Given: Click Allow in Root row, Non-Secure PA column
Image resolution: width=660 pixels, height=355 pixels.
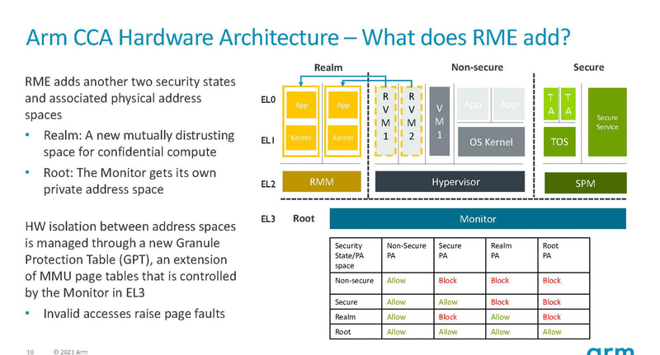Looking at the screenshot, I should 396,331.
